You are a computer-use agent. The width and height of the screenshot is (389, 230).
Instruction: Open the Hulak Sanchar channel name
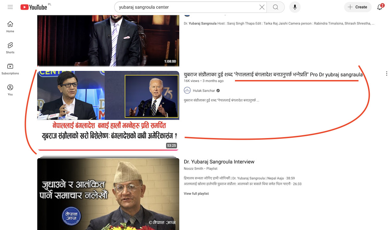tap(204, 91)
